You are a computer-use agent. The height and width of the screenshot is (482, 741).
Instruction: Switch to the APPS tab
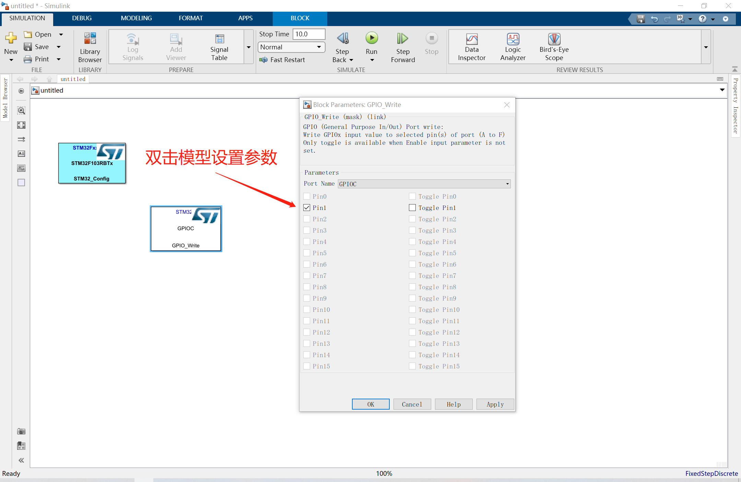pos(246,18)
